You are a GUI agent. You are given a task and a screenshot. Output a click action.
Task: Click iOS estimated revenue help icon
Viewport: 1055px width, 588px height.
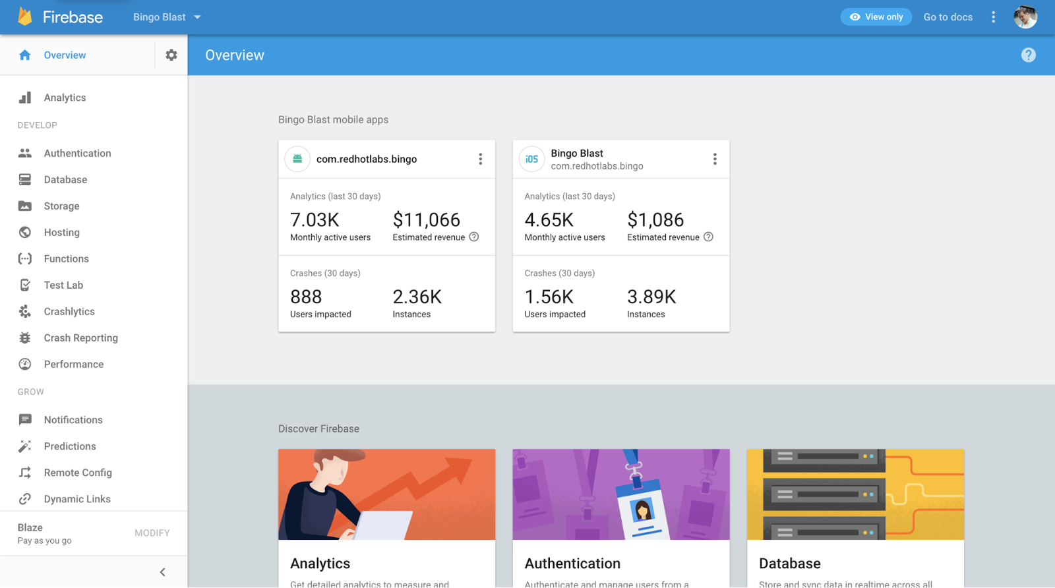[708, 237]
